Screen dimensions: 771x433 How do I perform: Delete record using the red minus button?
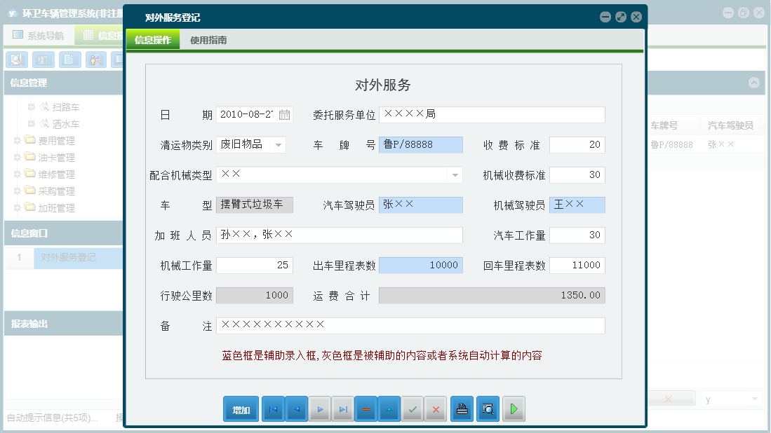click(x=366, y=409)
